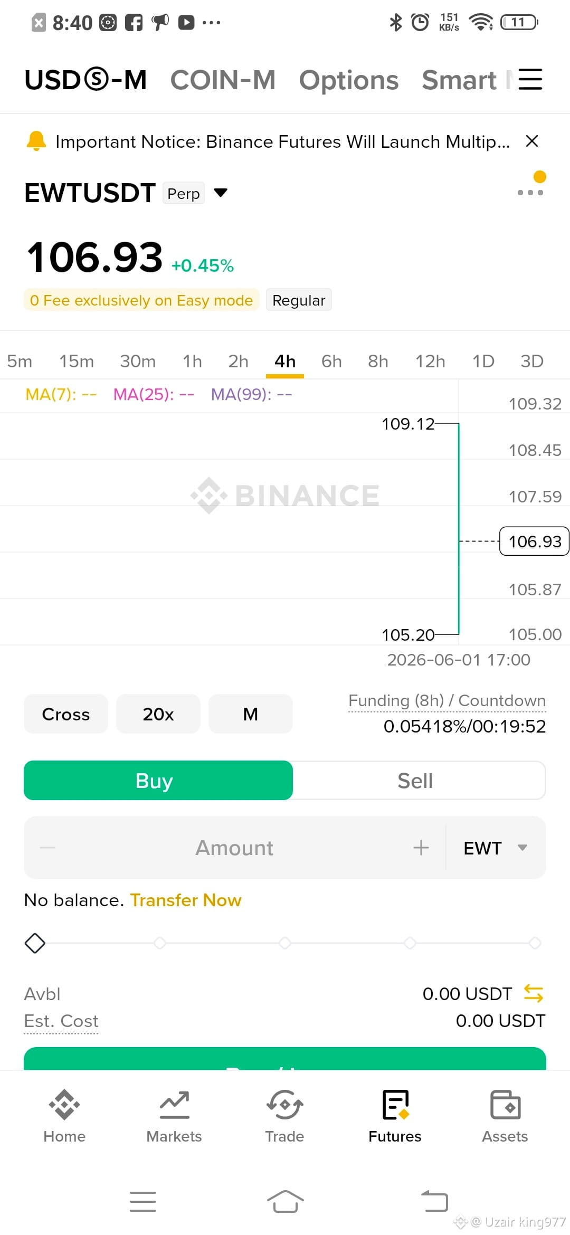Click the Transfer Now link
The height and width of the screenshot is (1235, 570).
click(x=186, y=900)
